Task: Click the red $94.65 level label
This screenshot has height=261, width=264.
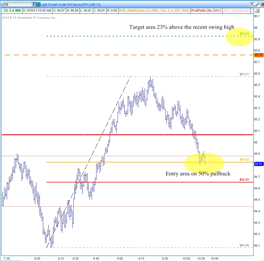Action: click(x=244, y=180)
